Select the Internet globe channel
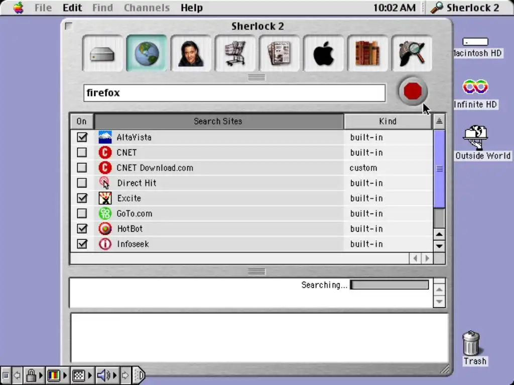The height and width of the screenshot is (385, 514). [x=147, y=53]
